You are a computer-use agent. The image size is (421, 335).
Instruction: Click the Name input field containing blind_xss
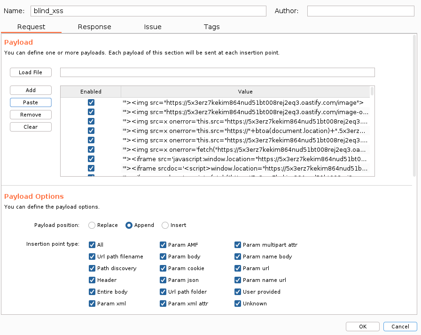coord(148,11)
